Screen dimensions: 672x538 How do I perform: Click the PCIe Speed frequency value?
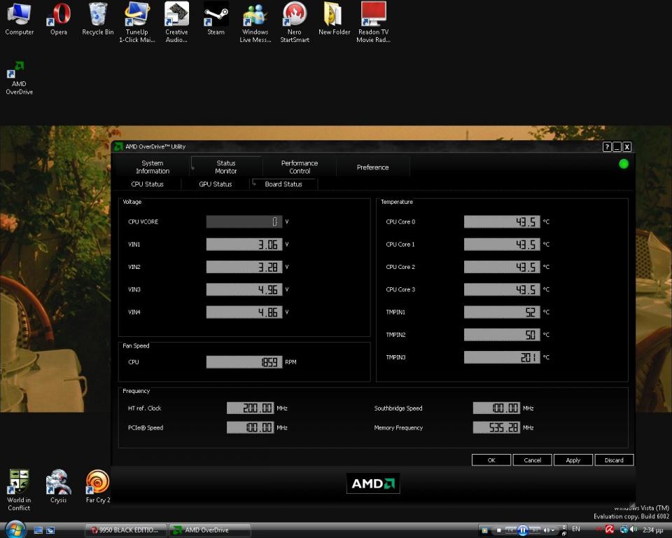point(251,427)
